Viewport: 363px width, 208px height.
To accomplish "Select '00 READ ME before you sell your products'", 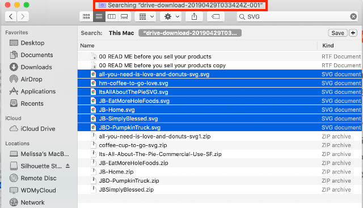I will click(x=220, y=57).
